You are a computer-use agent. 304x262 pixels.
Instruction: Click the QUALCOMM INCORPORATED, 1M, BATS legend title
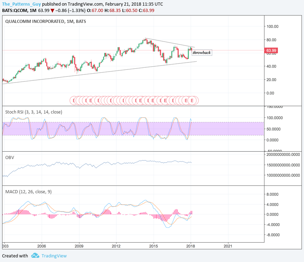46,21
